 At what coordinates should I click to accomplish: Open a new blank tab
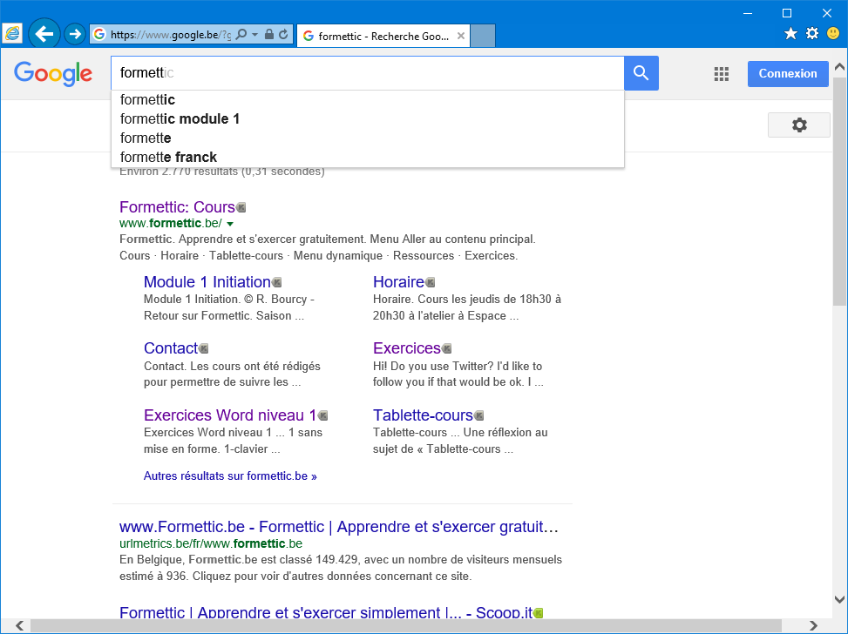(x=483, y=36)
